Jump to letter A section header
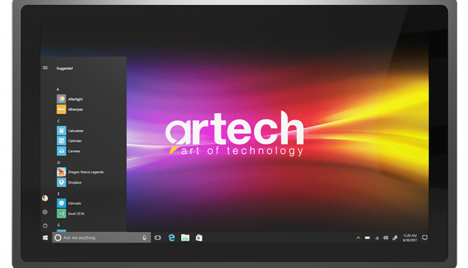This screenshot has width=468, height=268. 58,89
